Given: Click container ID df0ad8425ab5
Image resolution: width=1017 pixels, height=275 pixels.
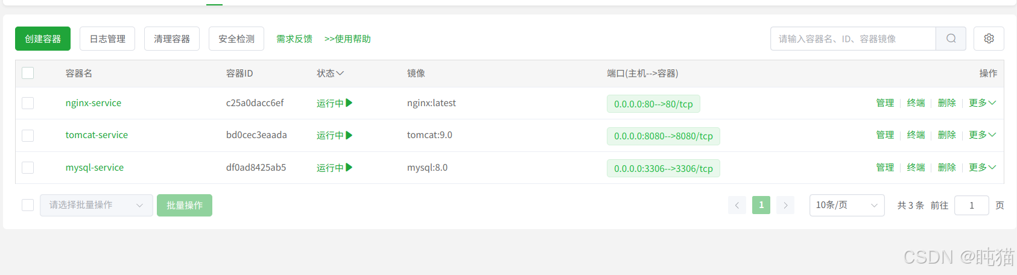Looking at the screenshot, I should point(256,168).
